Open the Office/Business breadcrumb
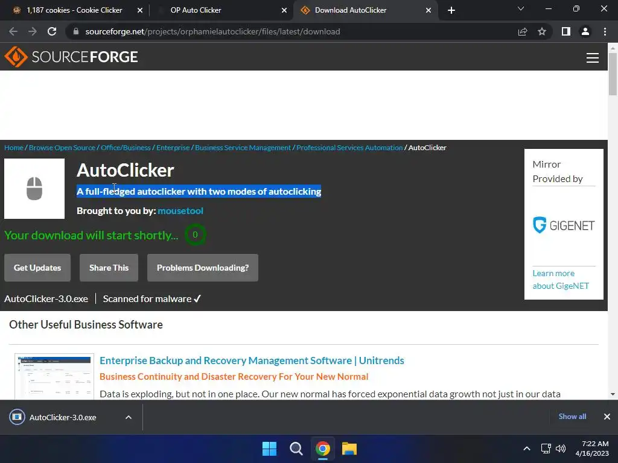Screen dimensions: 618x463 point(126,148)
